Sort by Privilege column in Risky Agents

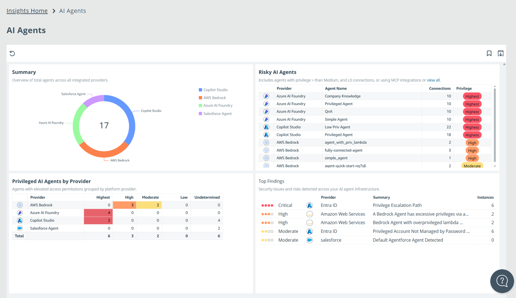point(464,88)
